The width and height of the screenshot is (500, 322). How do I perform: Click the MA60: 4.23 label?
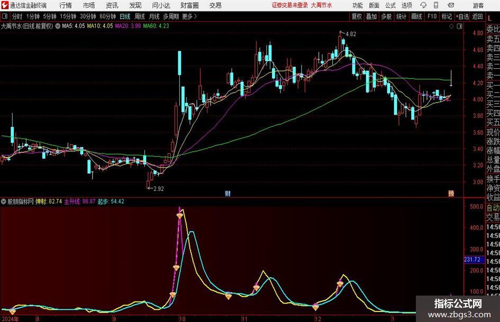point(156,26)
